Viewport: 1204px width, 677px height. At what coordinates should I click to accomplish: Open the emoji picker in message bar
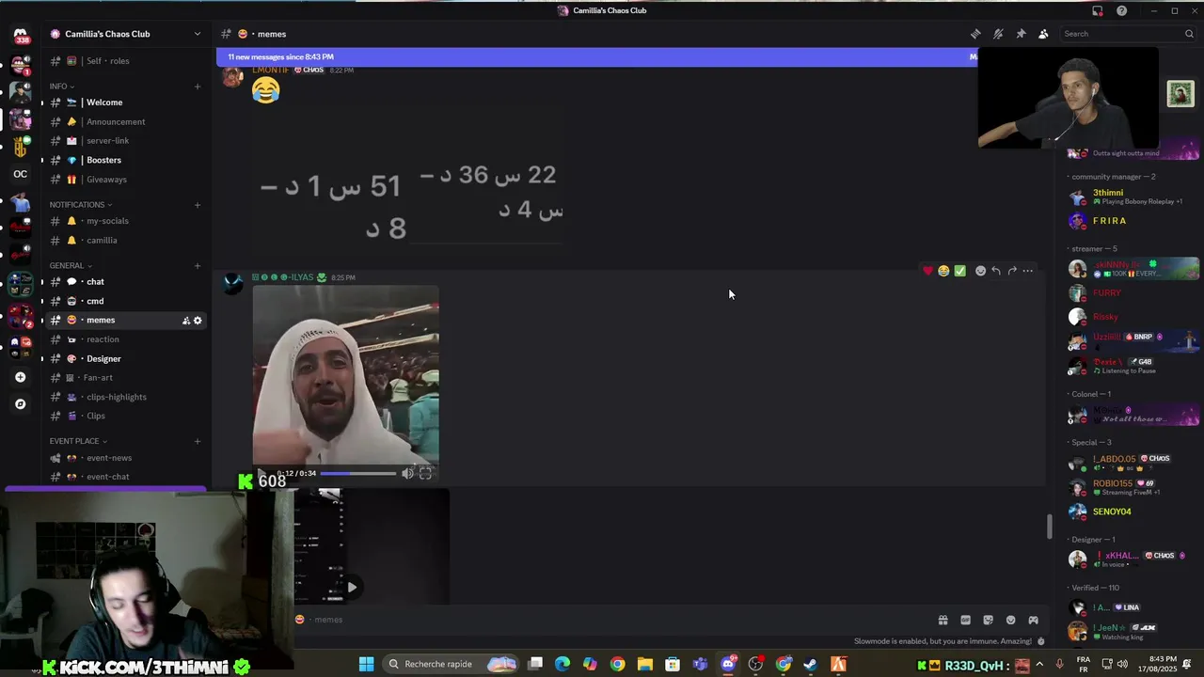pos(1010,620)
